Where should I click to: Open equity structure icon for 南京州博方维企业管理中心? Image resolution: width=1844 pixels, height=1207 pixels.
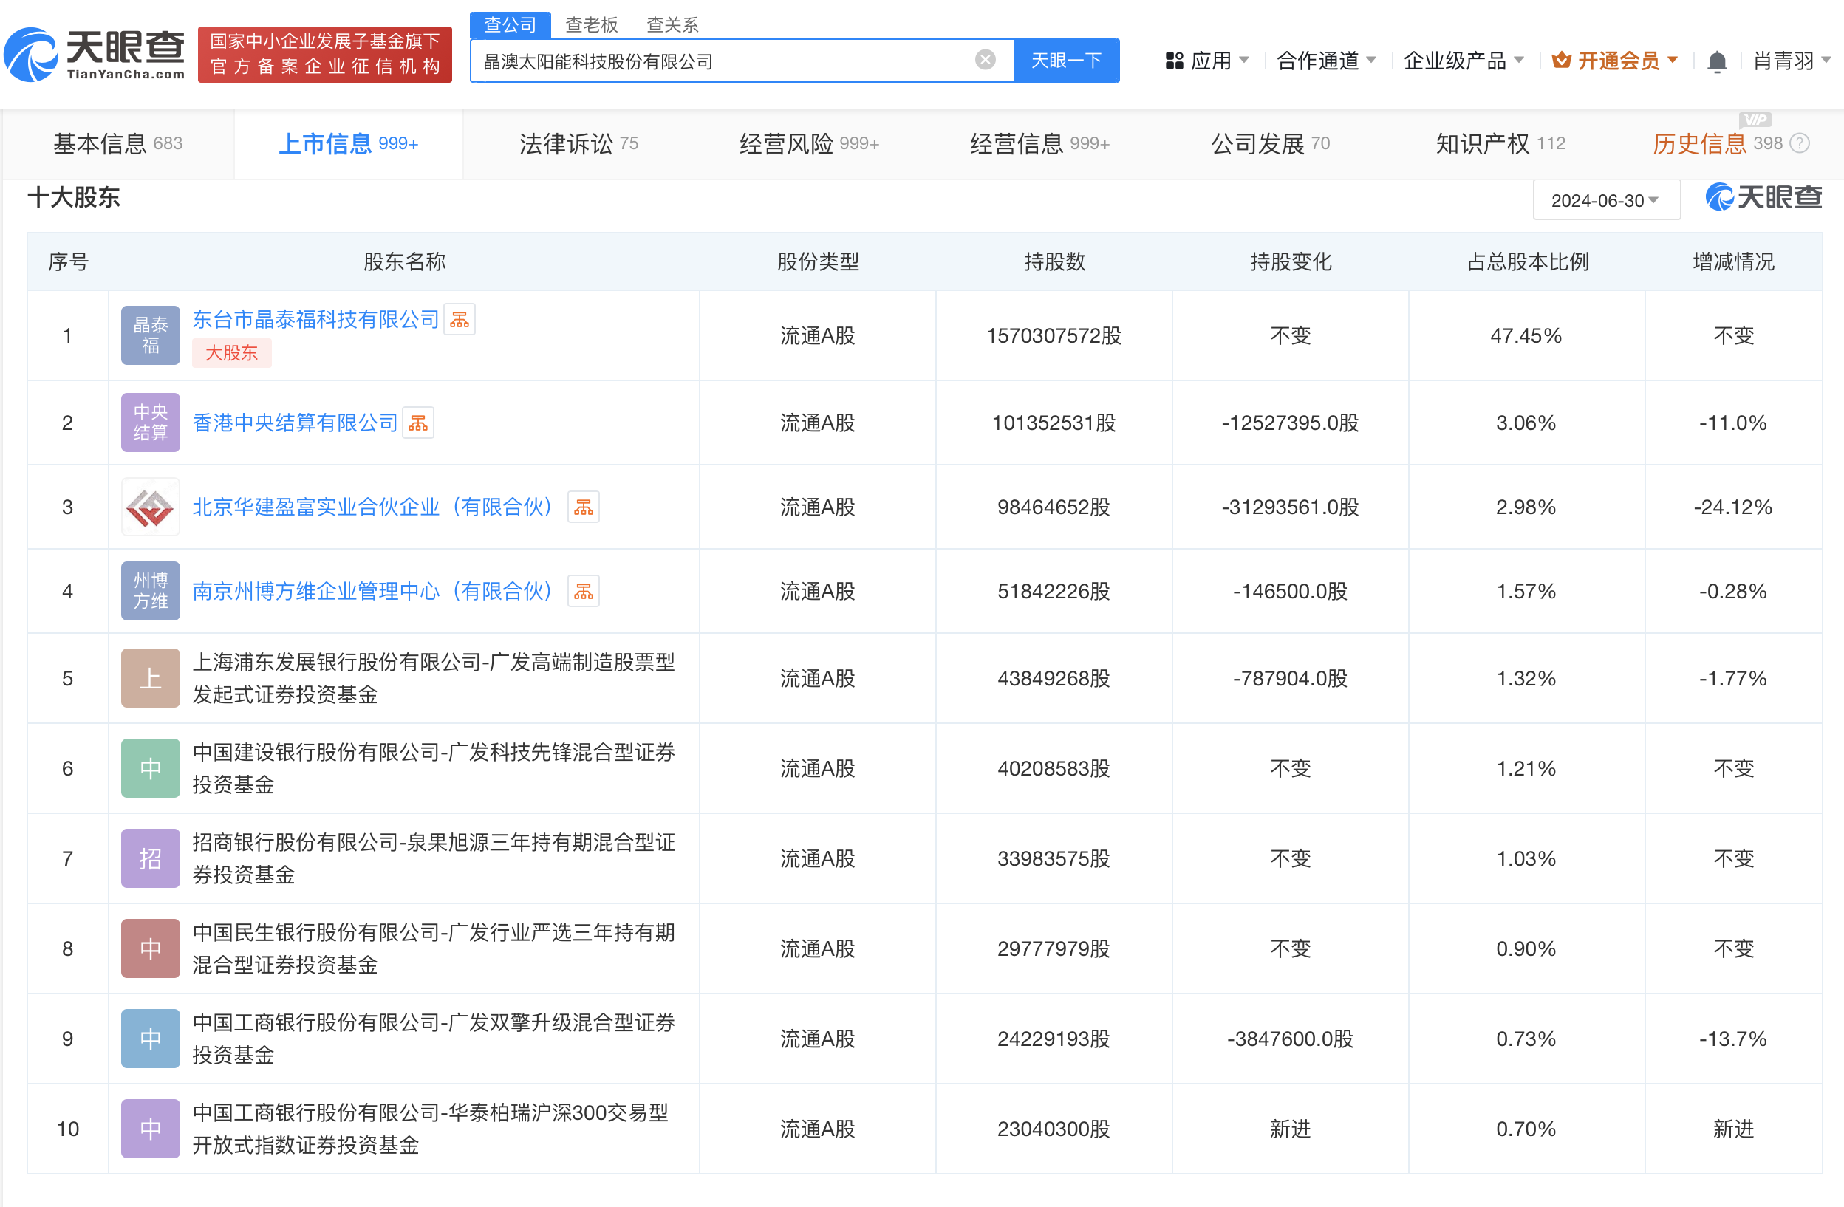(x=584, y=591)
